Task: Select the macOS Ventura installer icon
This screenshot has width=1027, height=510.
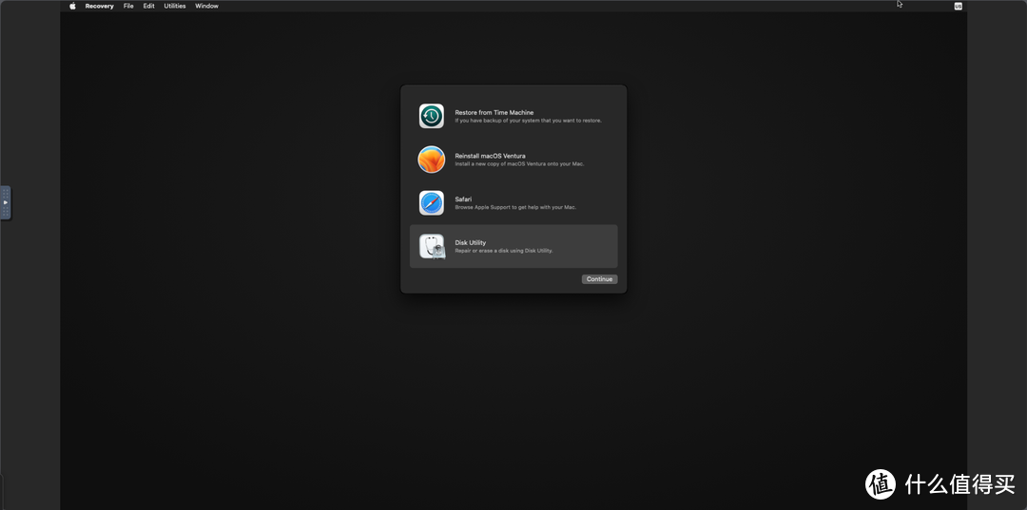Action: point(432,160)
